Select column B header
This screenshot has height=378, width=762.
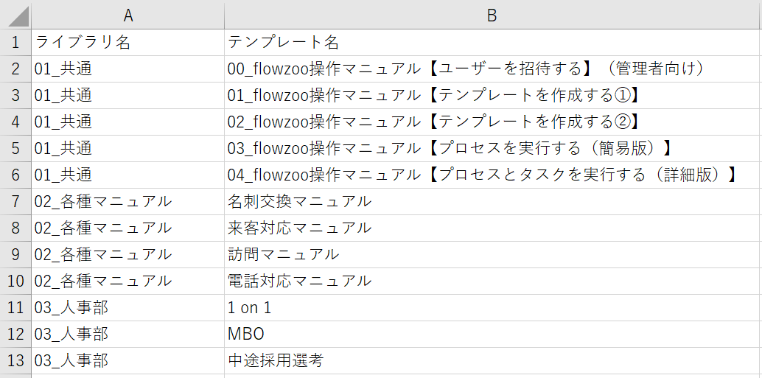coord(492,15)
